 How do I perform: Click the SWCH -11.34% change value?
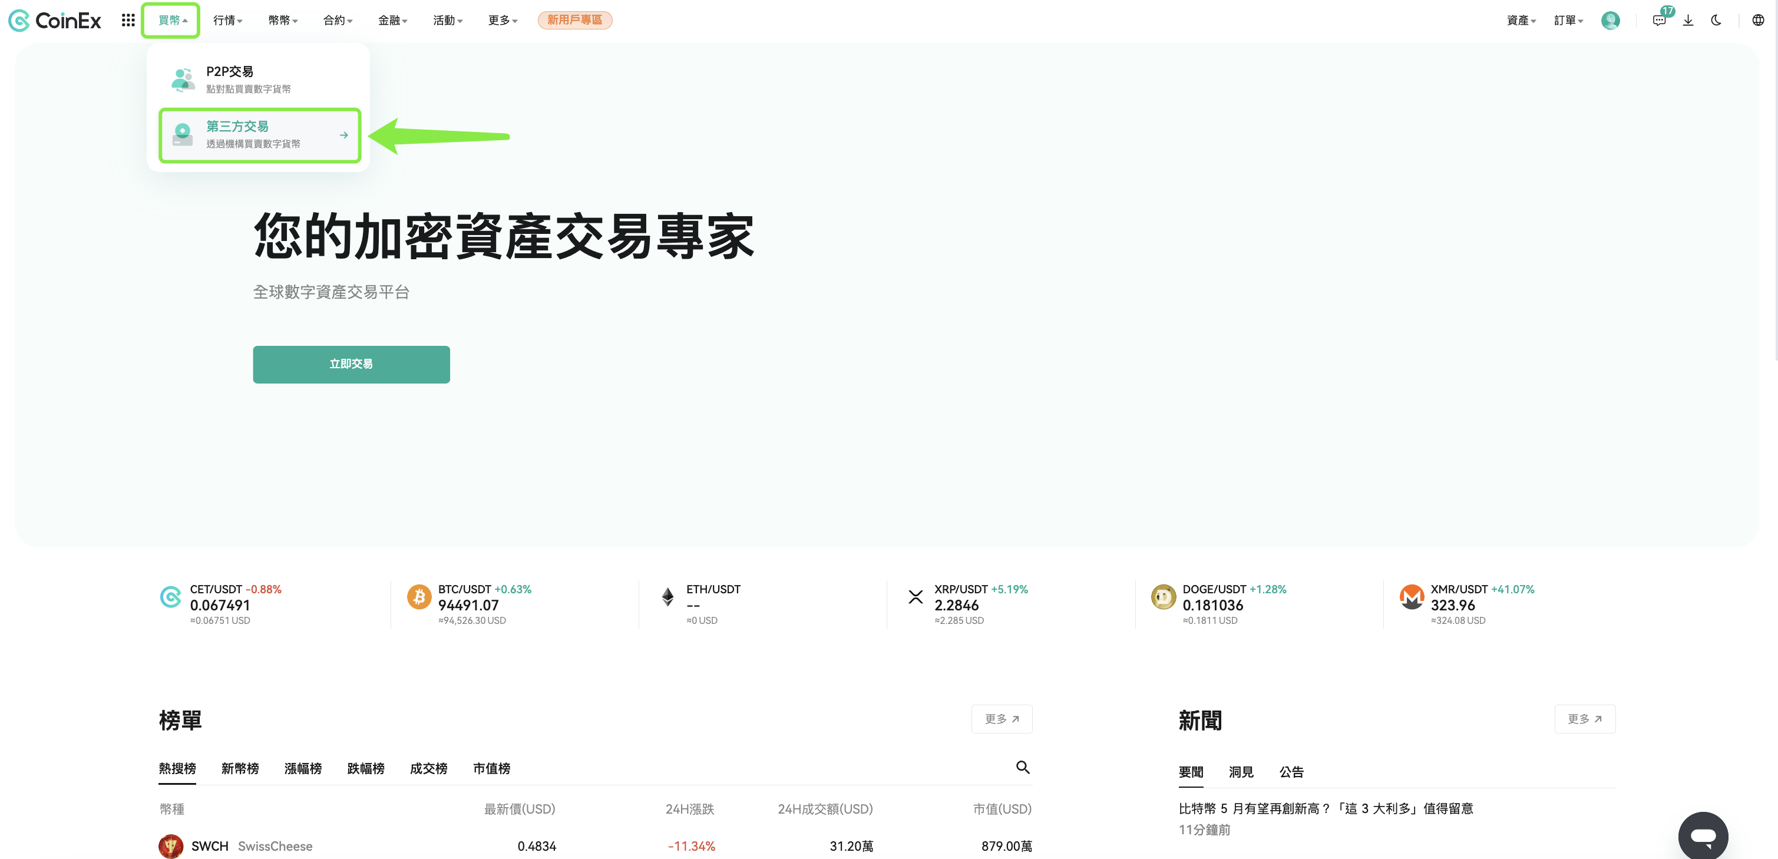point(691,847)
